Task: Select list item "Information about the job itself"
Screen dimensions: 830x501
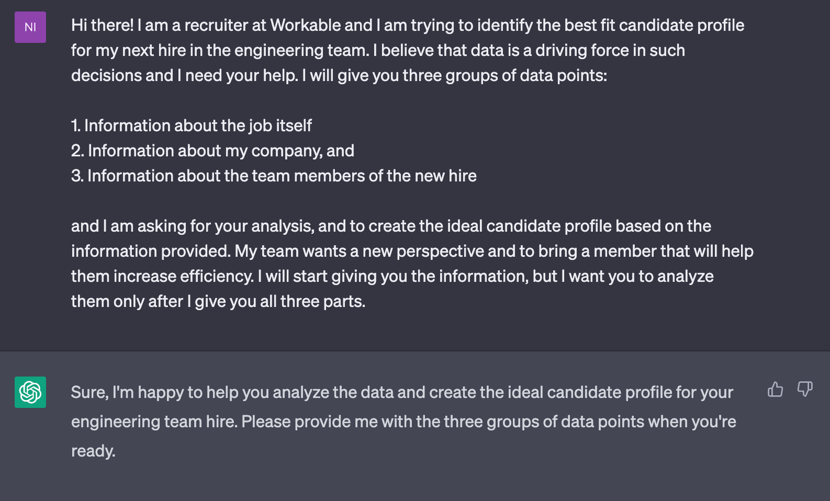Action: pyautogui.click(x=192, y=126)
